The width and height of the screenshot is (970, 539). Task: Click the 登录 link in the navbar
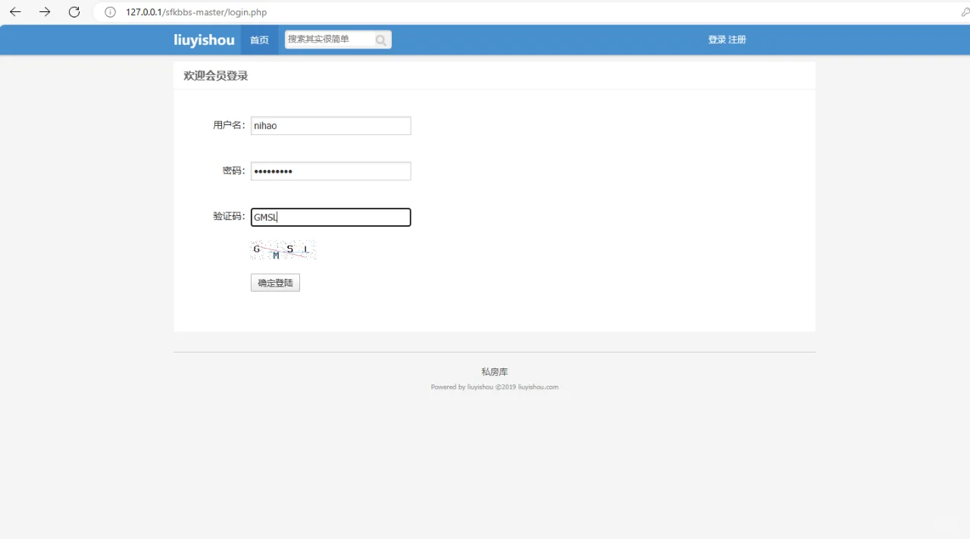point(717,39)
